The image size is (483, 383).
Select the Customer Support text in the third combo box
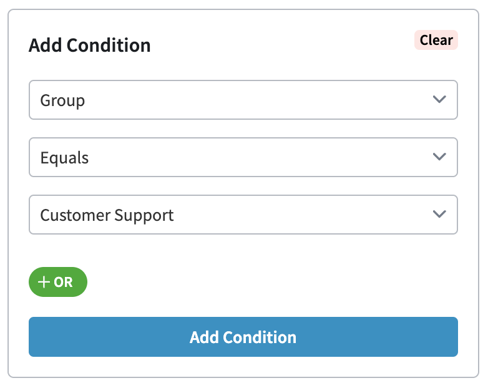pyautogui.click(x=107, y=215)
